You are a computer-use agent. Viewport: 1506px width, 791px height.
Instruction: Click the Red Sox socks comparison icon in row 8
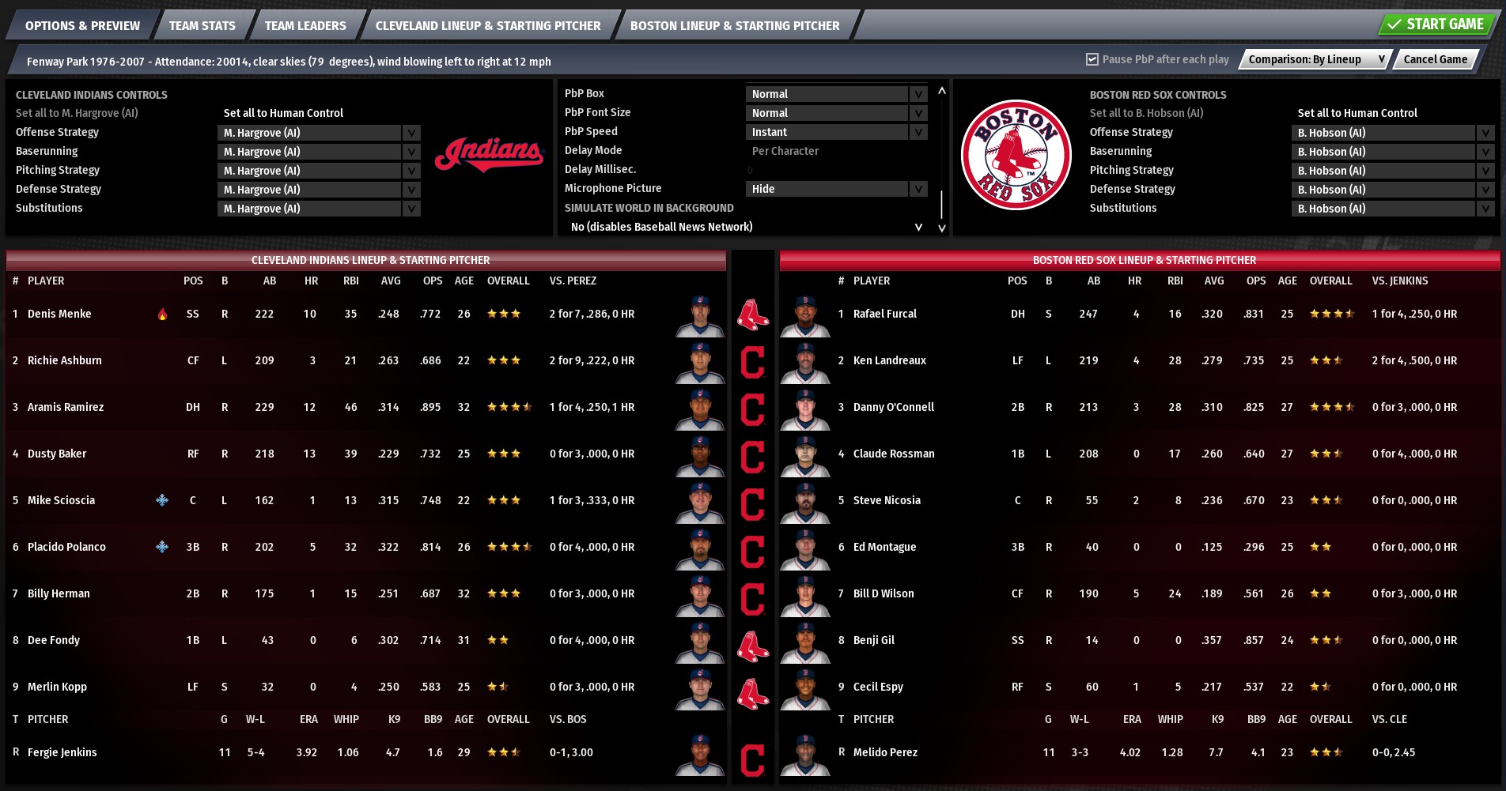click(x=753, y=646)
